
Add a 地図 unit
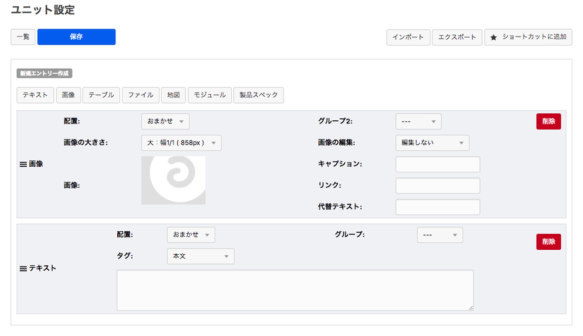pyautogui.click(x=174, y=95)
